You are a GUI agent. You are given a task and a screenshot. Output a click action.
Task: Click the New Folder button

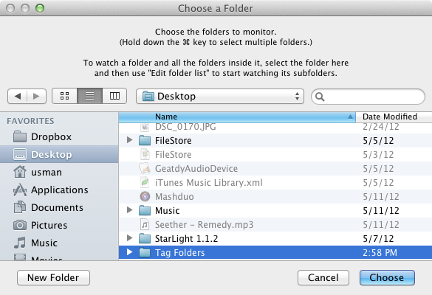pos(53,277)
